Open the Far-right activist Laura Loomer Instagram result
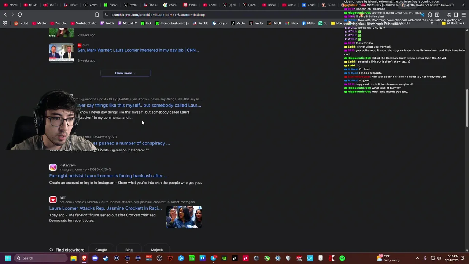 (x=108, y=176)
